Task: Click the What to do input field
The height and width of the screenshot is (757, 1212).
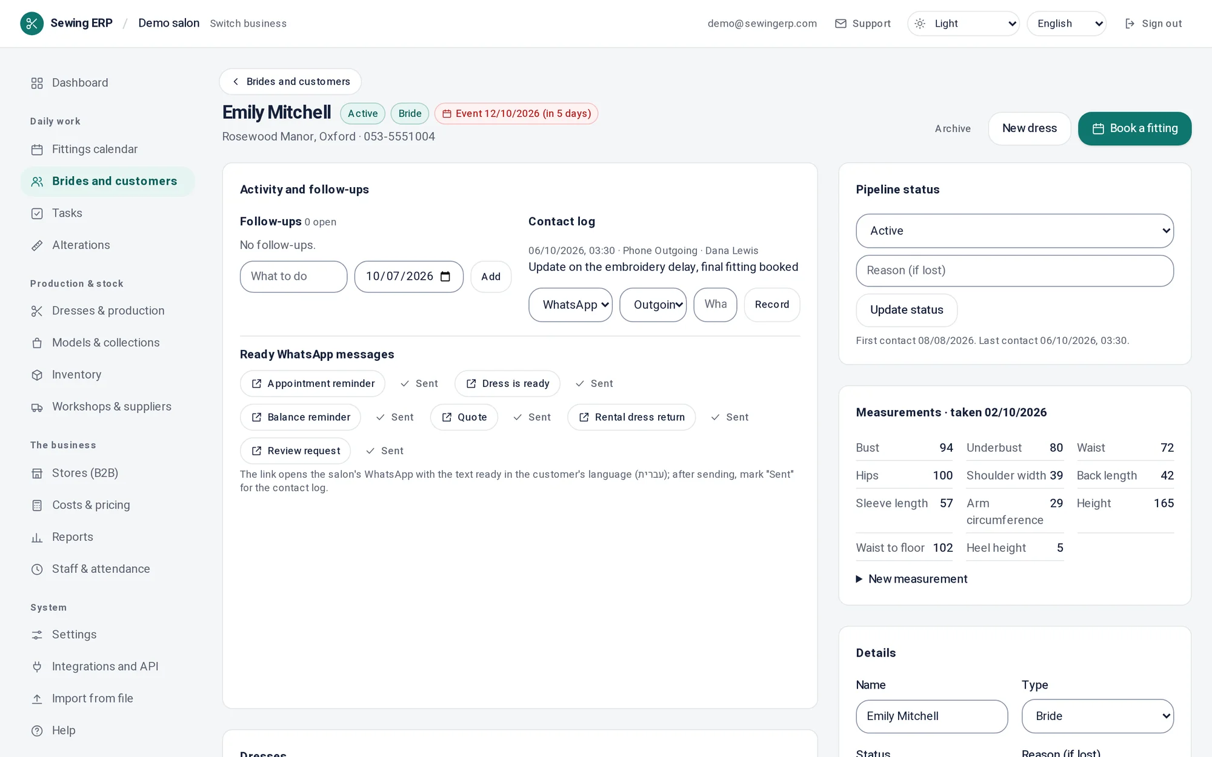Action: (293, 277)
